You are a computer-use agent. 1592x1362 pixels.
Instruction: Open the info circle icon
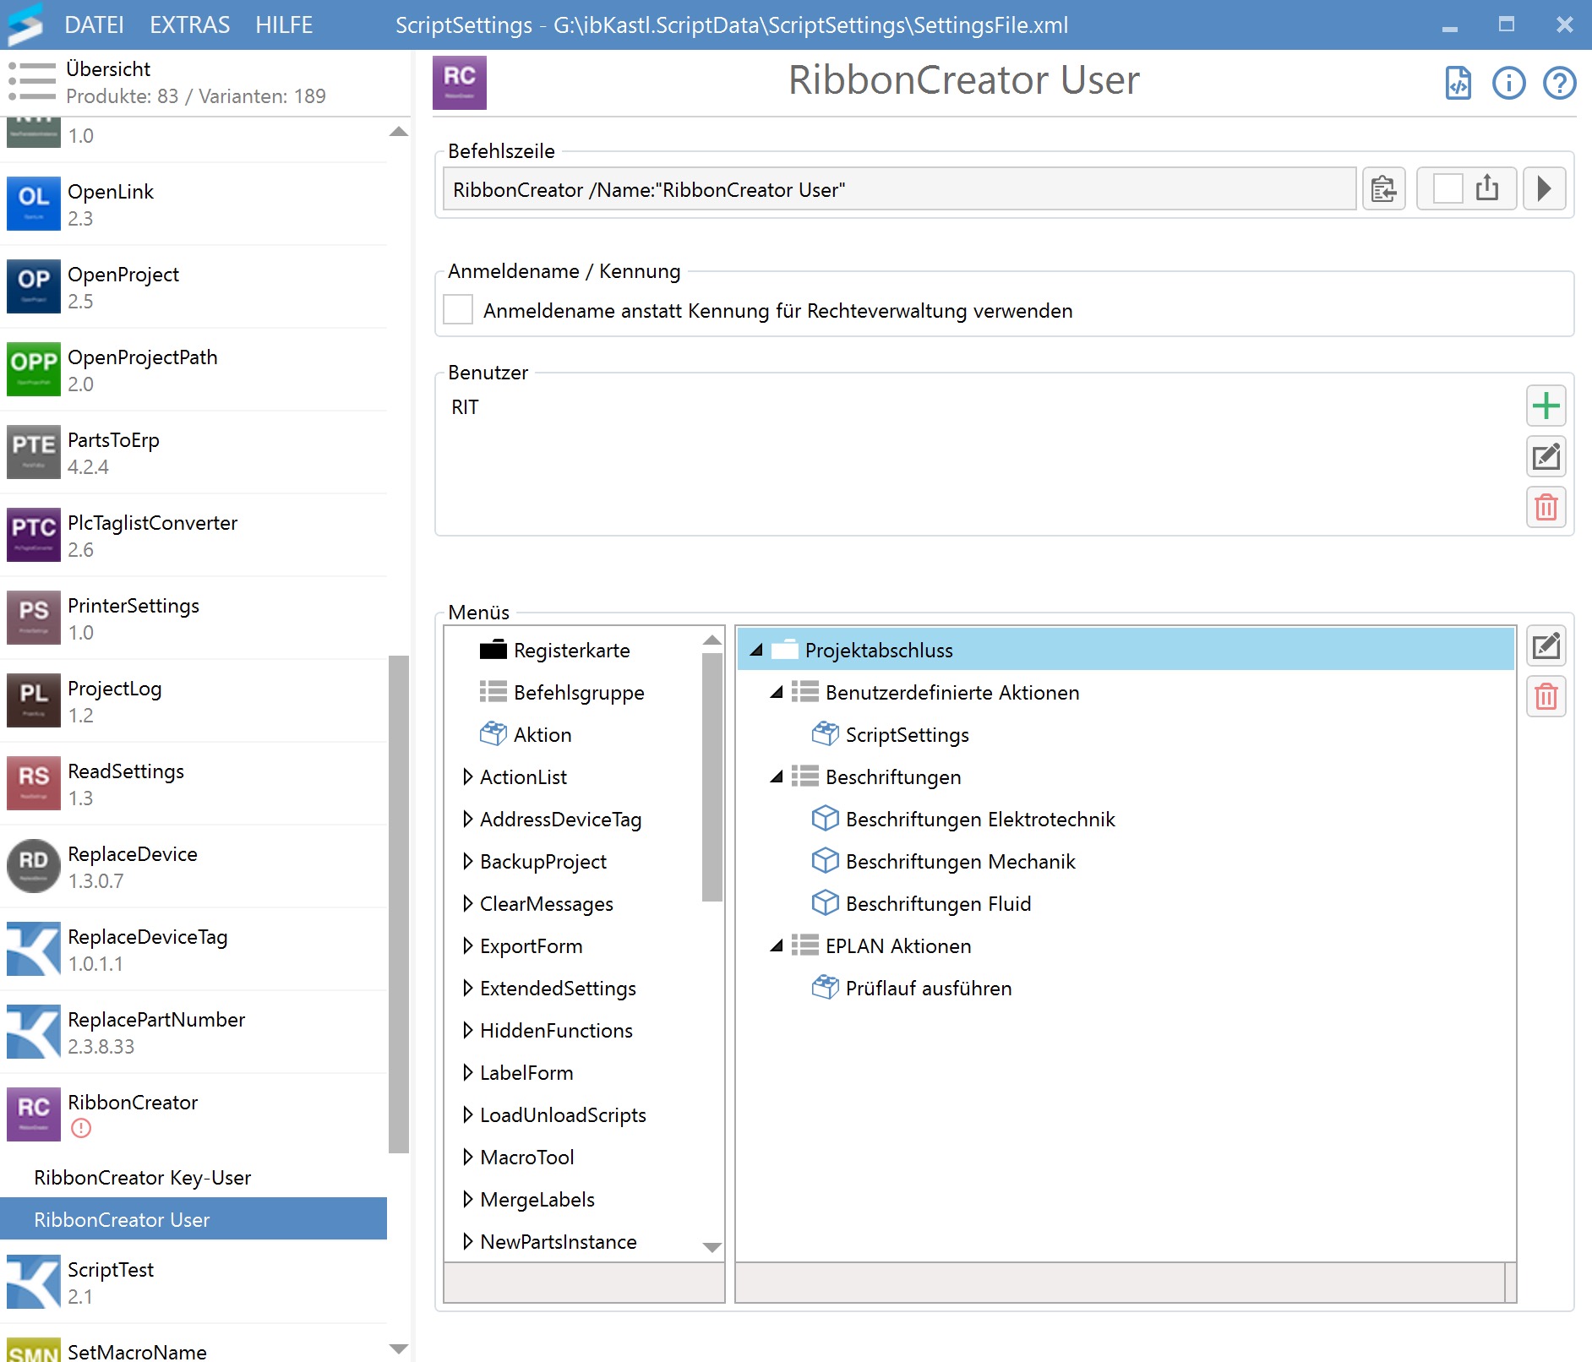(1508, 83)
